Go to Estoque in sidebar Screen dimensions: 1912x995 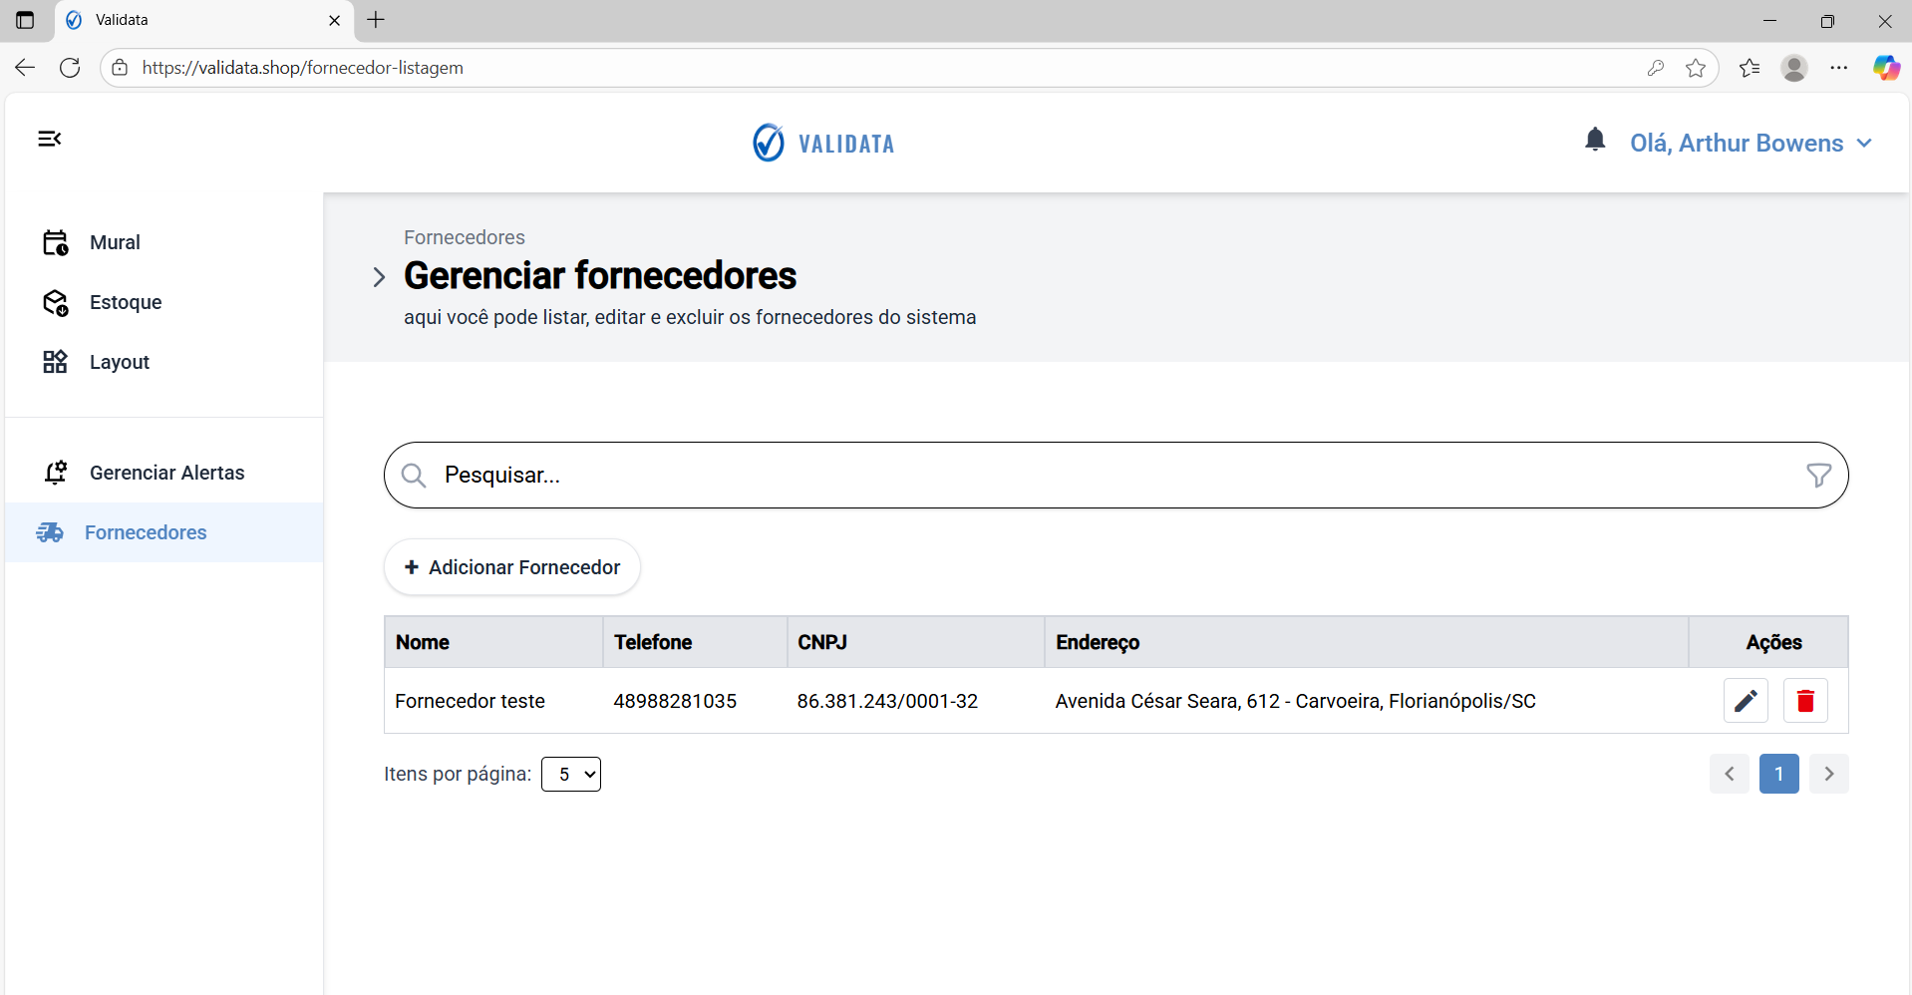coord(125,302)
